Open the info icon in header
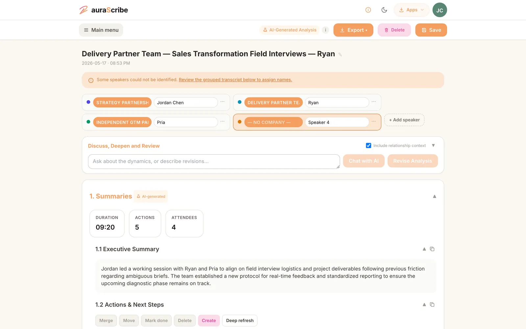526x329 pixels. pos(368,10)
